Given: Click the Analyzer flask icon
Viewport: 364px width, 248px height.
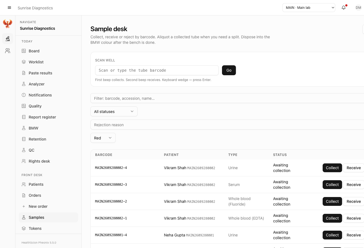Looking at the screenshot, I should pos(24,84).
